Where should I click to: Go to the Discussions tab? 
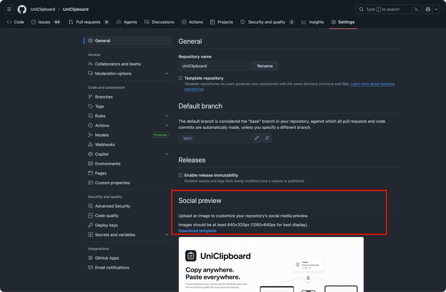click(x=159, y=22)
